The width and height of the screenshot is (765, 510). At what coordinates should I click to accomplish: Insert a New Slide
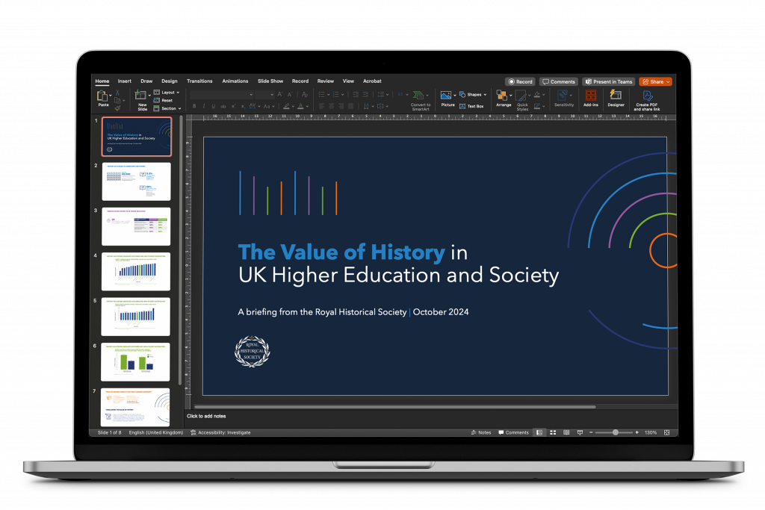pos(142,97)
